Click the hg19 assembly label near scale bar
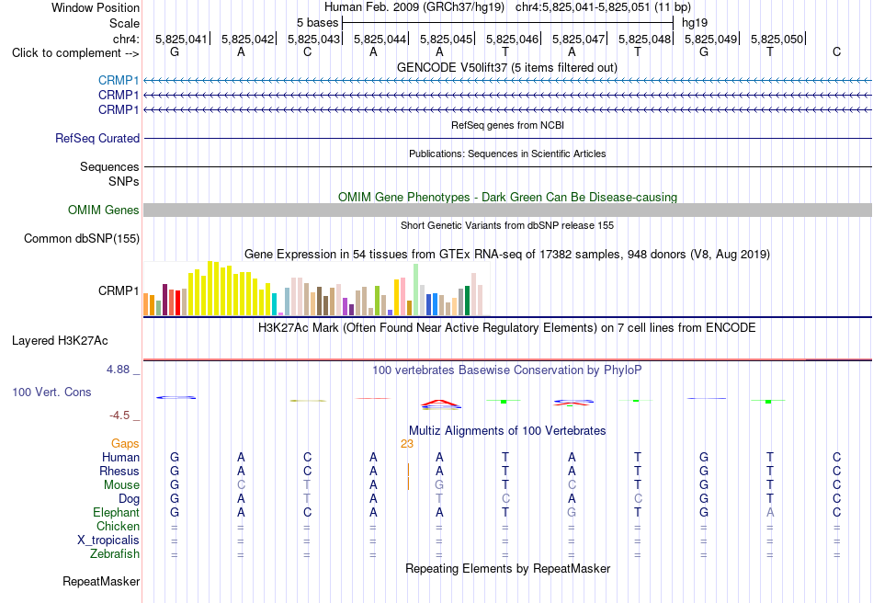This screenshot has width=873, height=603. point(695,23)
